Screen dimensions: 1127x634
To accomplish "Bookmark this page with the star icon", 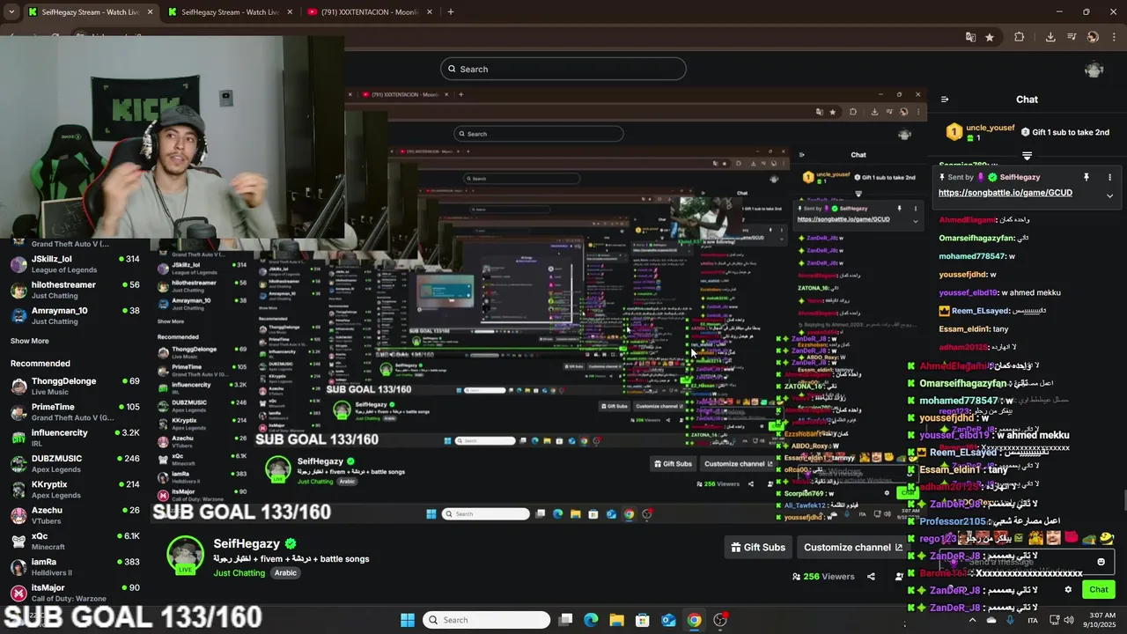I will pos(990,37).
